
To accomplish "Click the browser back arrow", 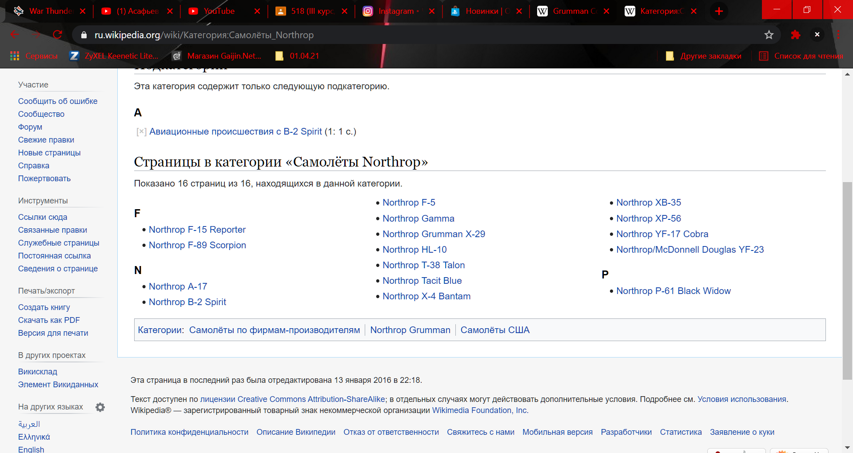I will [x=15, y=35].
